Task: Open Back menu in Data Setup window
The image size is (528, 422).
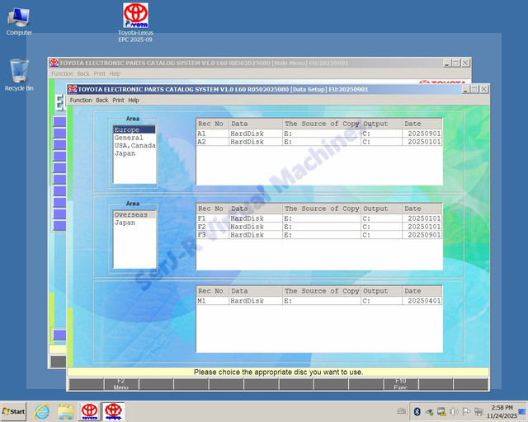Action: [102, 101]
